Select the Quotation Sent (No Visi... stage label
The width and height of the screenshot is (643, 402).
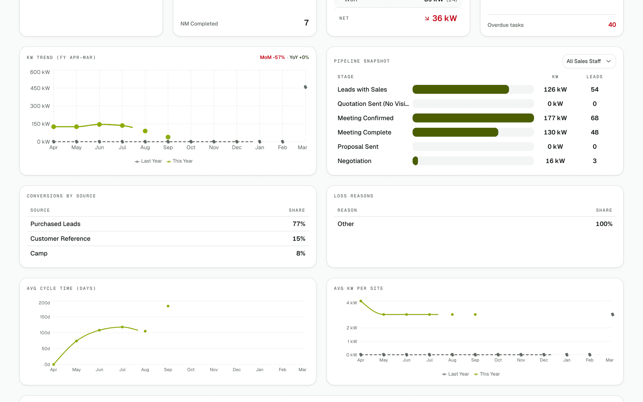pyautogui.click(x=373, y=104)
